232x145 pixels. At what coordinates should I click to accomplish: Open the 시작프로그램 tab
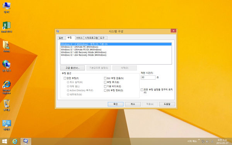[x=91, y=38]
